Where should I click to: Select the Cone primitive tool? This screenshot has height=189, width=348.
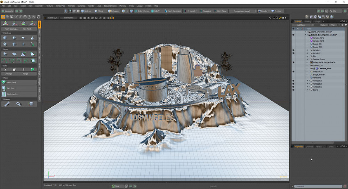pyautogui.click(x=32, y=38)
